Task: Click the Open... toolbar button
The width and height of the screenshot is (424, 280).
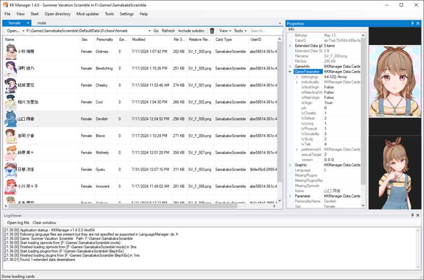Action: coord(13,31)
